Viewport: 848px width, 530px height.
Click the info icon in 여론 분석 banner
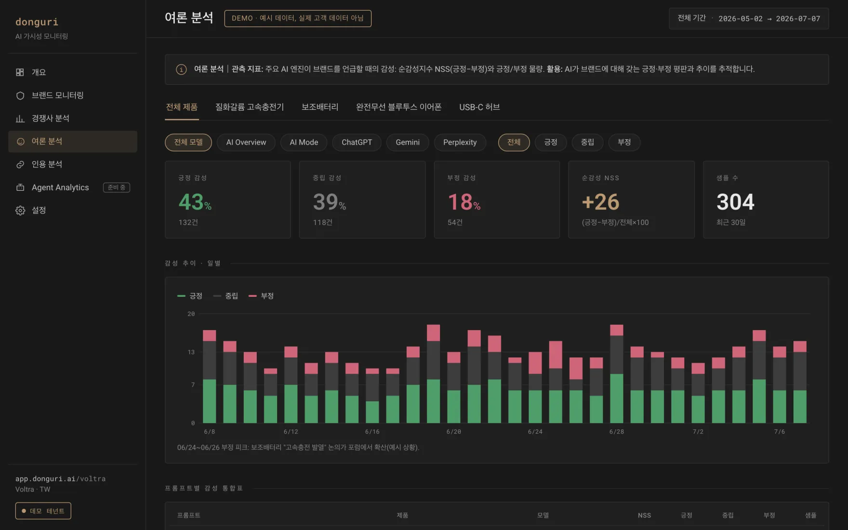[x=181, y=69]
